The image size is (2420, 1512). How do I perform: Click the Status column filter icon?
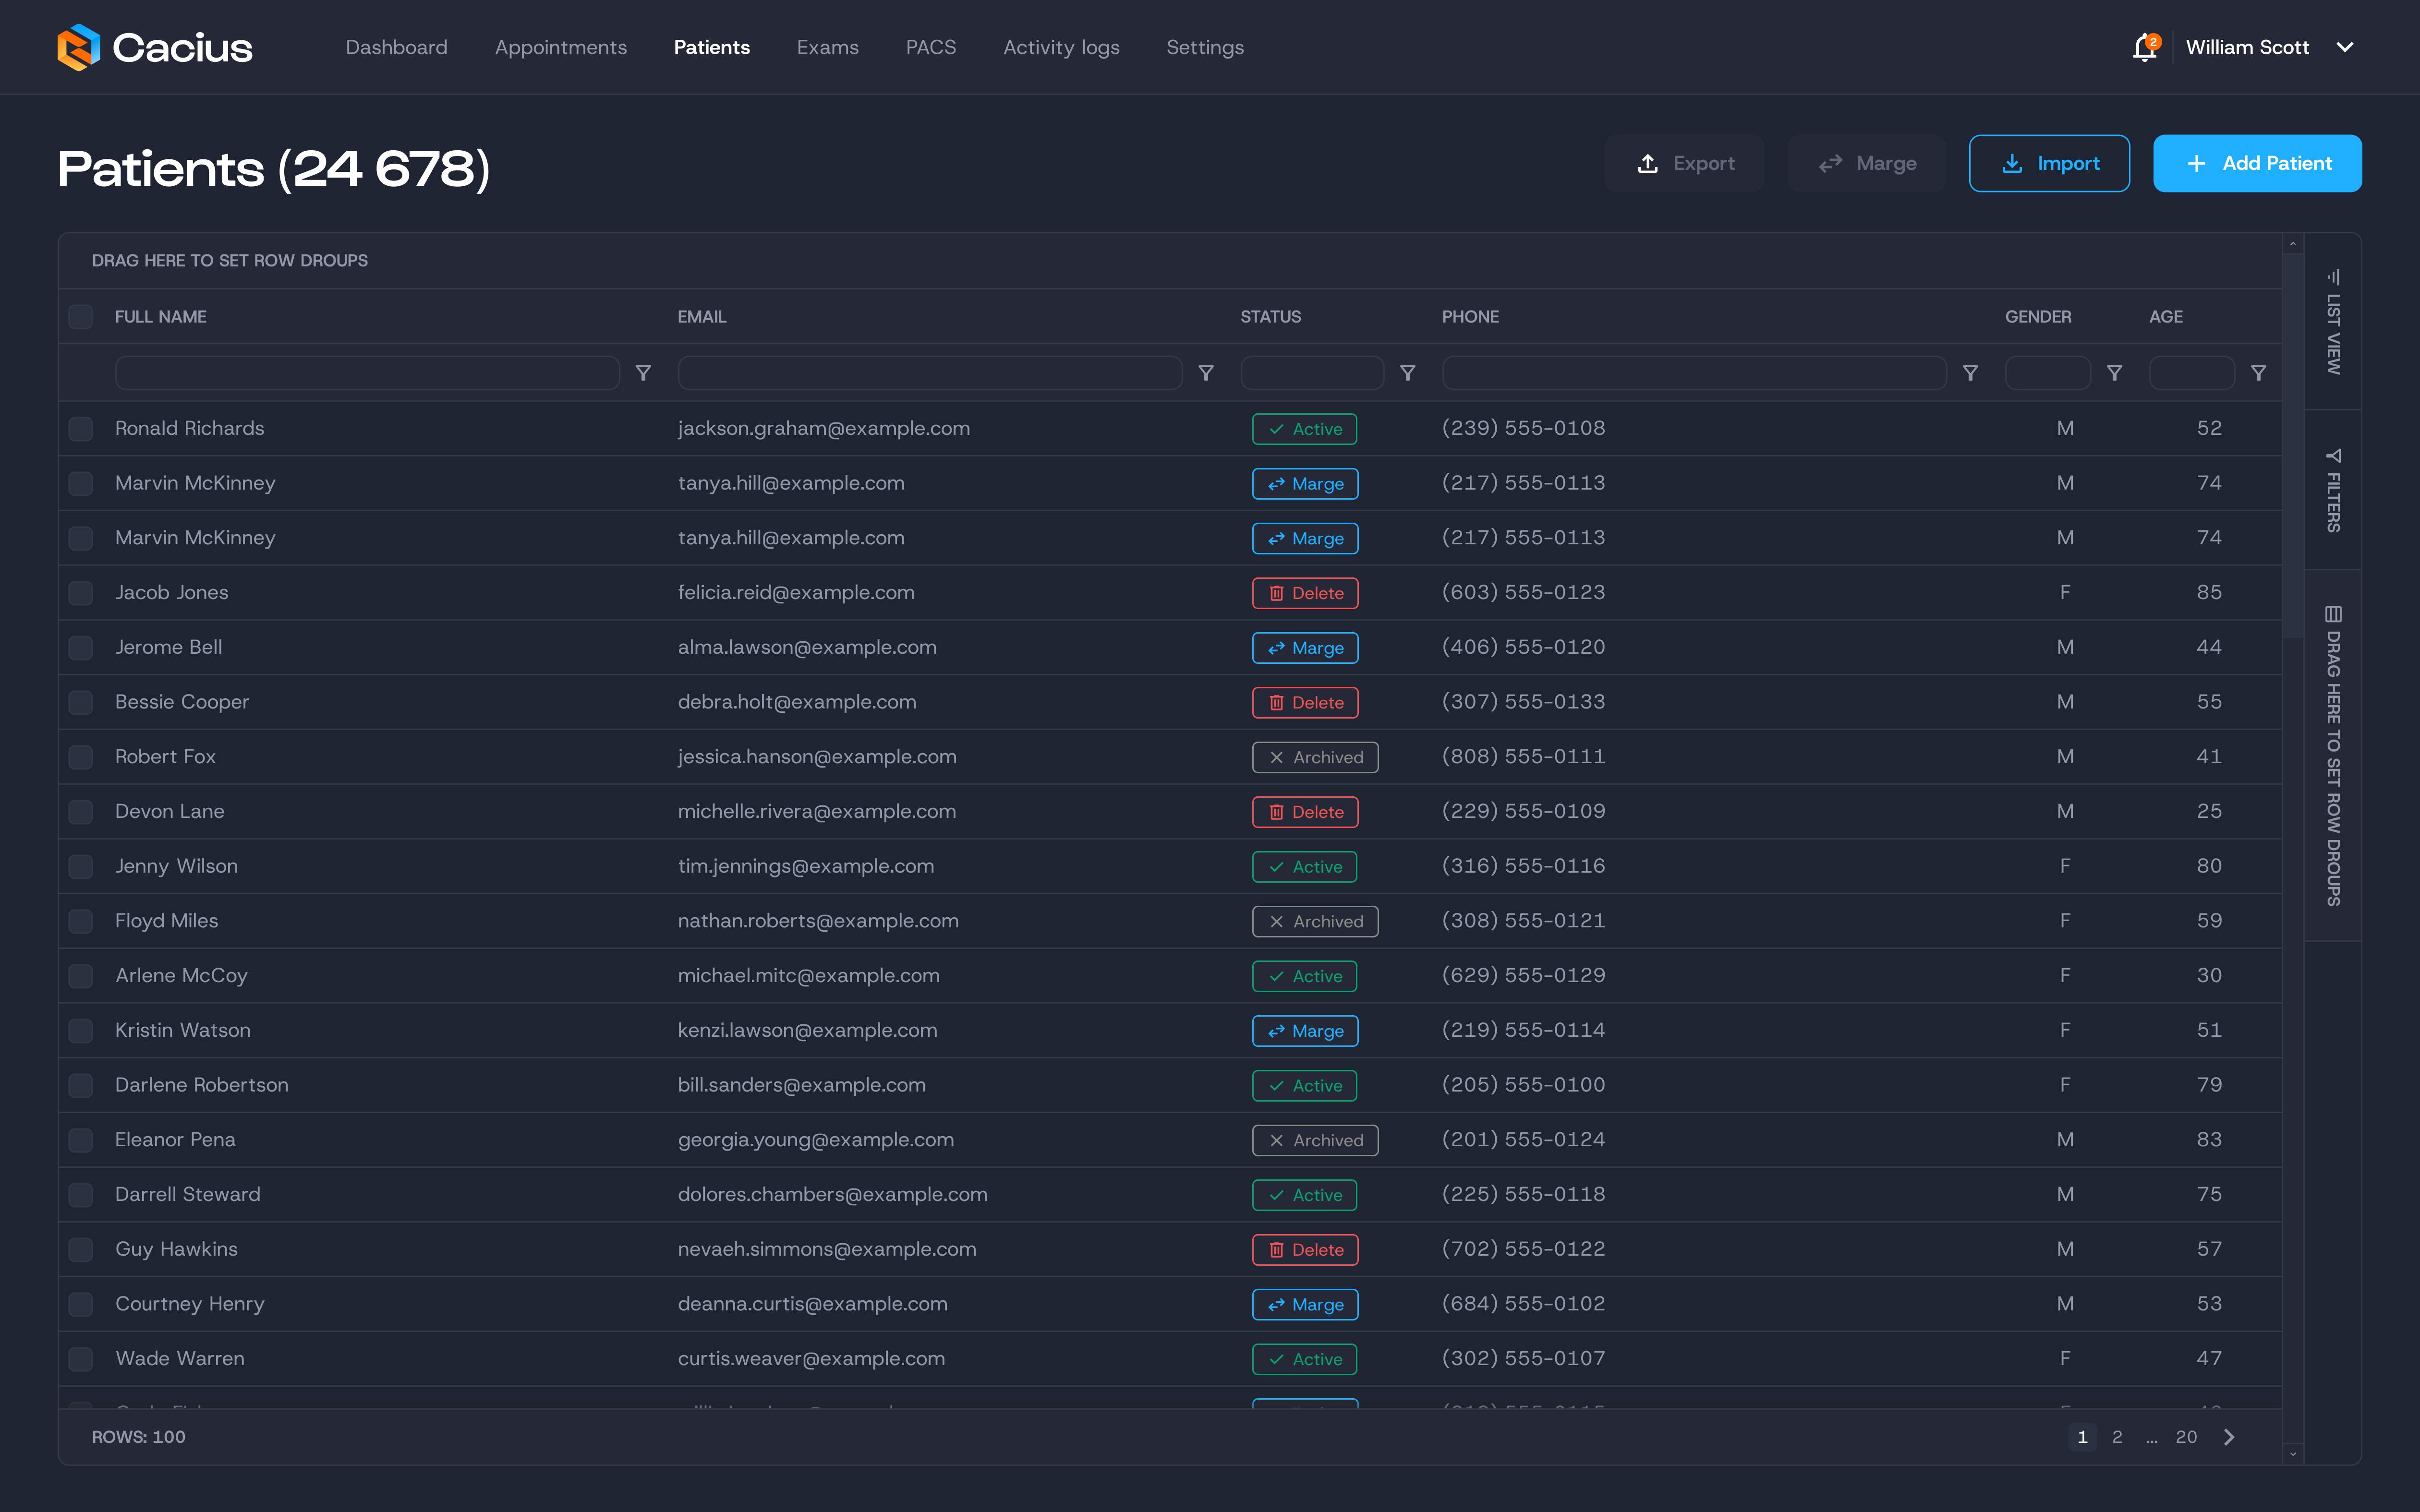pos(1407,373)
